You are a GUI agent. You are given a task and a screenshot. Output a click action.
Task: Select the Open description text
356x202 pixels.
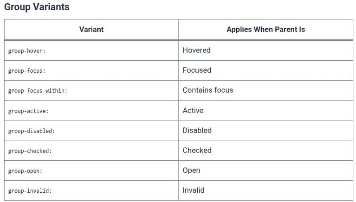191,170
